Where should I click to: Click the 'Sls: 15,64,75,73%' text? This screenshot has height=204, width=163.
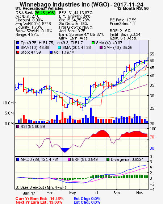tap(74, 20)
